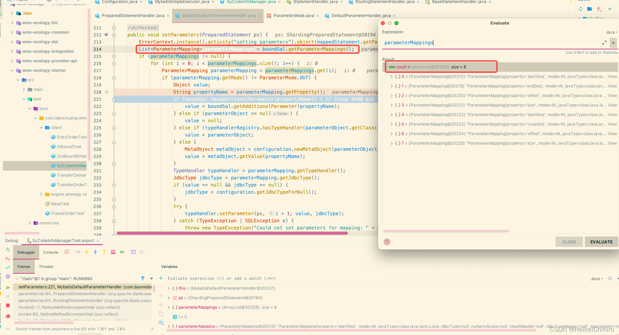Switch to the Console tab
Image resolution: width=619 pixels, height=335 pixels.
[x=50, y=252]
